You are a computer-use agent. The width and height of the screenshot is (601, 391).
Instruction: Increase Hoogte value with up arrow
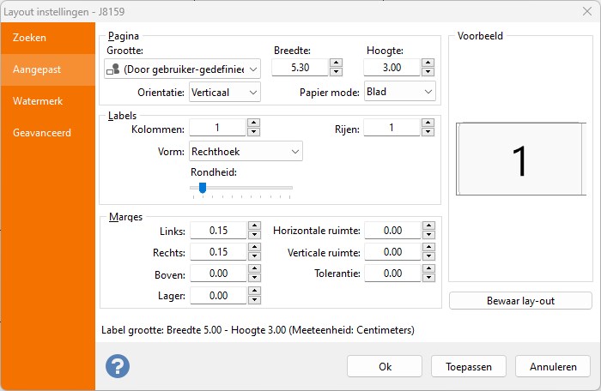coord(428,63)
